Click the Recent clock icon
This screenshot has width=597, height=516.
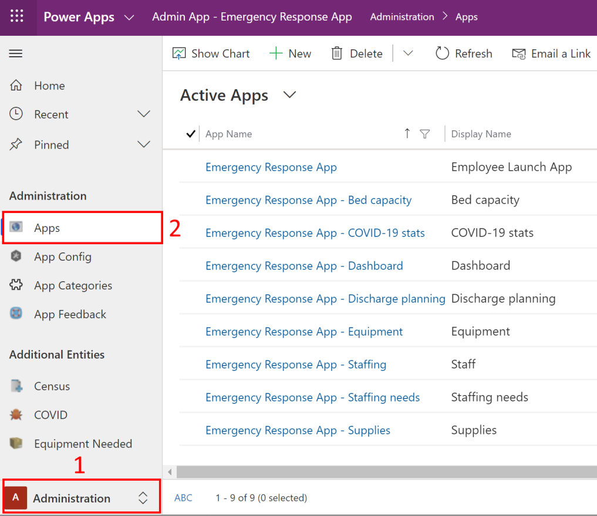[16, 114]
